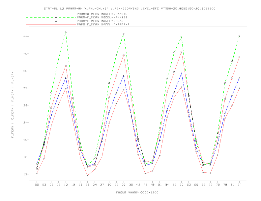Screen dimensions: 261x201
Task: Click the x-axis tick label 15
Action: [x=73, y=185]
